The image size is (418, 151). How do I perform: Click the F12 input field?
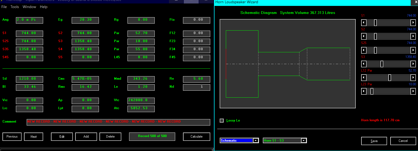pos(196,34)
